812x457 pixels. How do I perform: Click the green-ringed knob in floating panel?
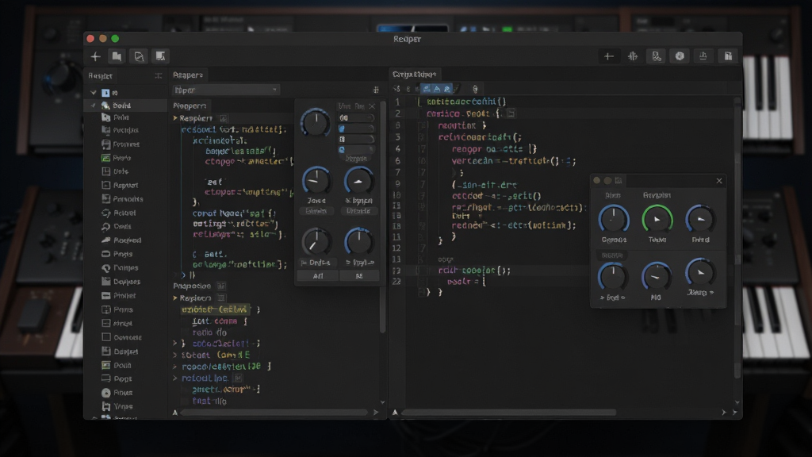coord(657,219)
